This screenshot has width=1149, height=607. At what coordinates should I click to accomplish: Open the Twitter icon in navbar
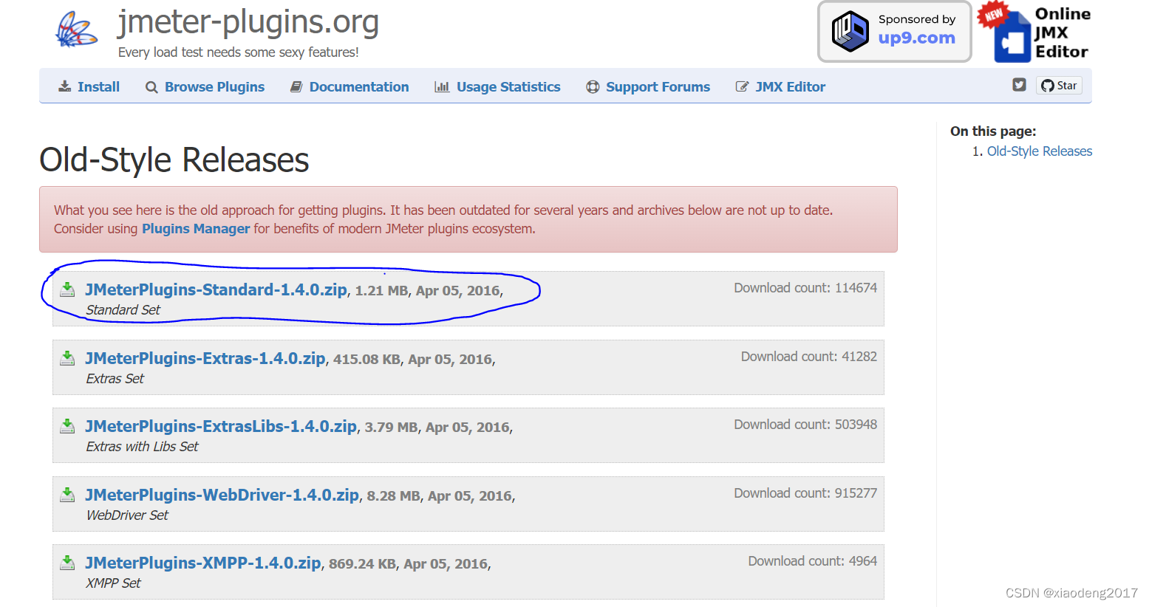tap(1019, 85)
